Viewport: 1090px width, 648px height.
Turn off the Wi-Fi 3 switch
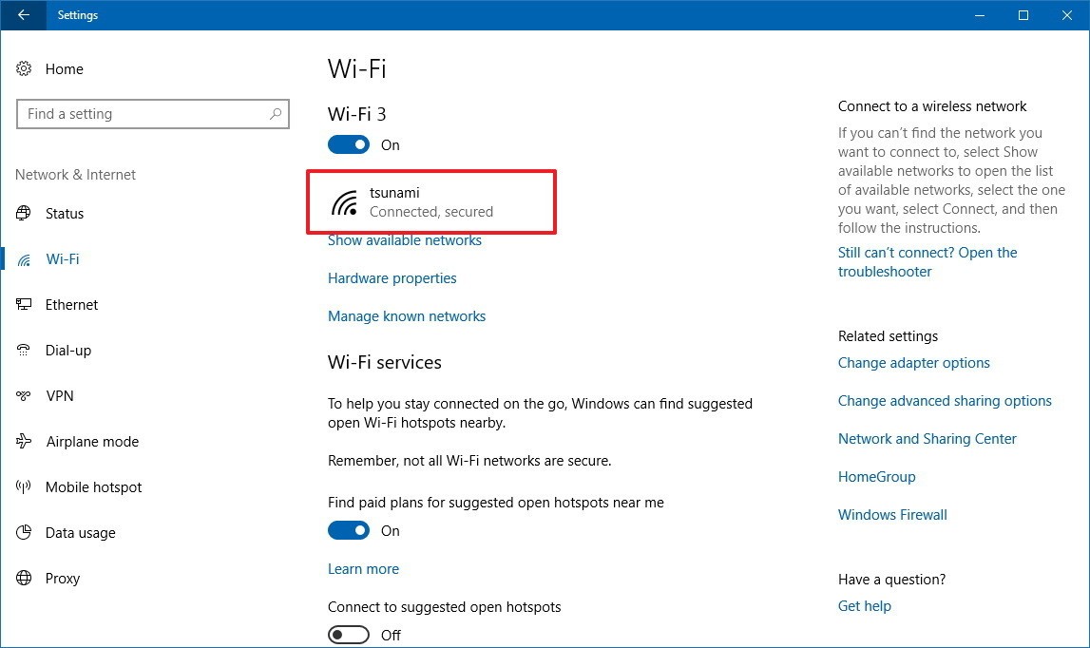[x=349, y=144]
